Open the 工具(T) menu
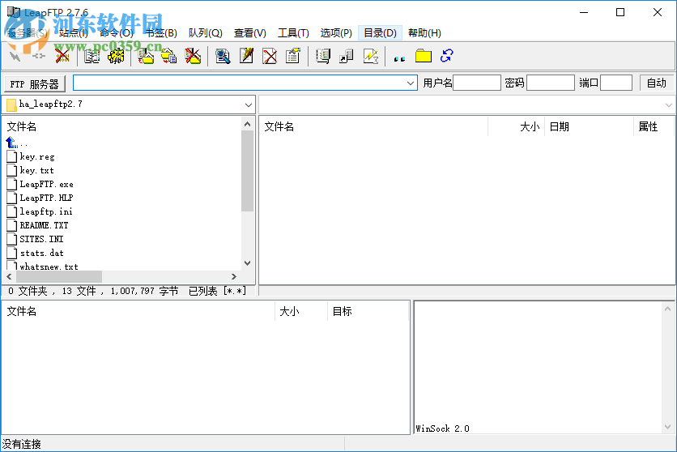Viewport: 677px width, 452px height. [x=293, y=33]
